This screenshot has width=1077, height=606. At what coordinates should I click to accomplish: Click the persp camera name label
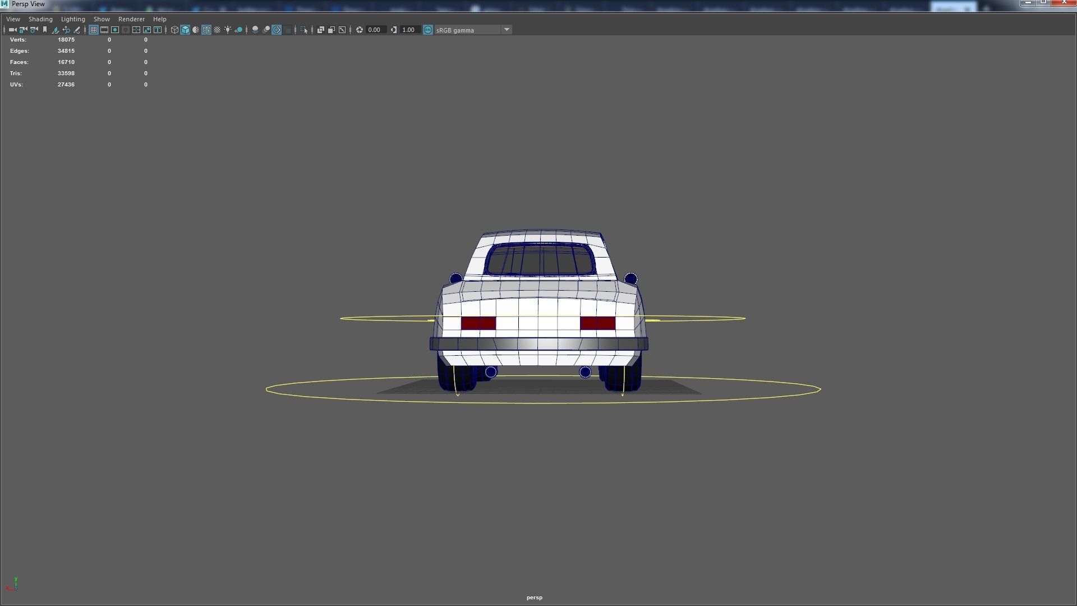coord(535,598)
